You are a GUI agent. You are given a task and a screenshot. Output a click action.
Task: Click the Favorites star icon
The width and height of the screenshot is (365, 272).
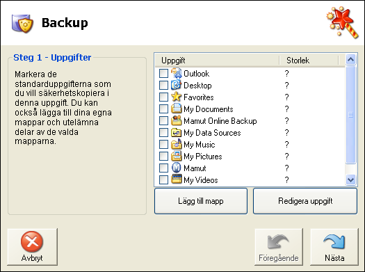pos(177,97)
